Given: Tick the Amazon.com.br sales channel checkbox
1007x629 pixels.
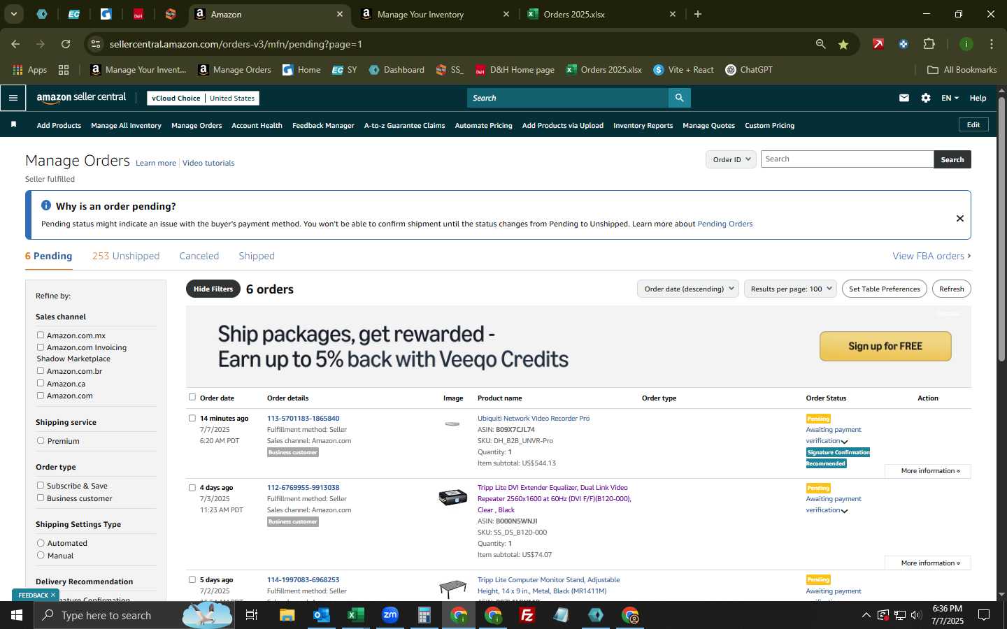Looking at the screenshot, I should 41,370.
